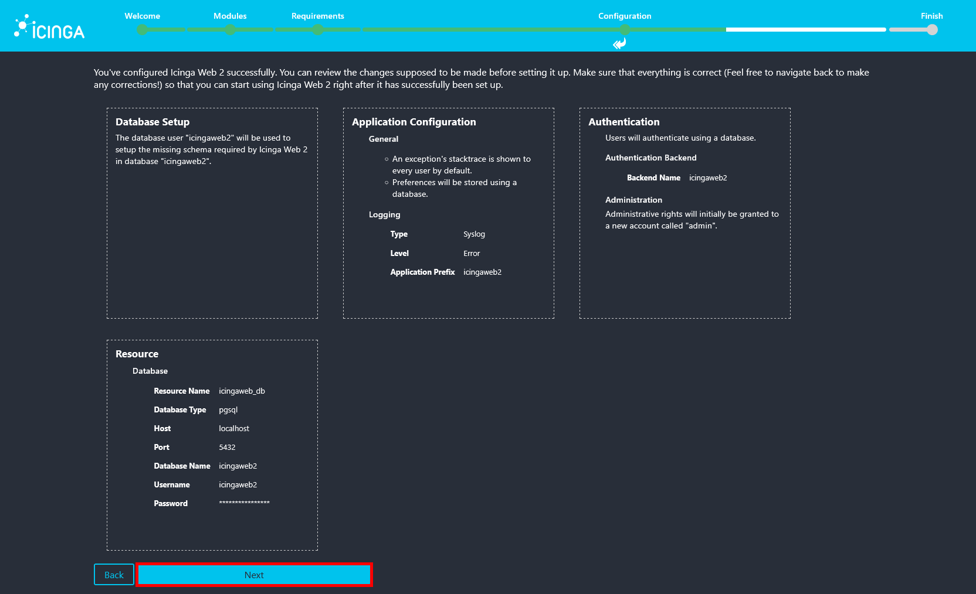Select the Welcome step marker dot
The height and width of the screenshot is (594, 976).
(x=142, y=29)
